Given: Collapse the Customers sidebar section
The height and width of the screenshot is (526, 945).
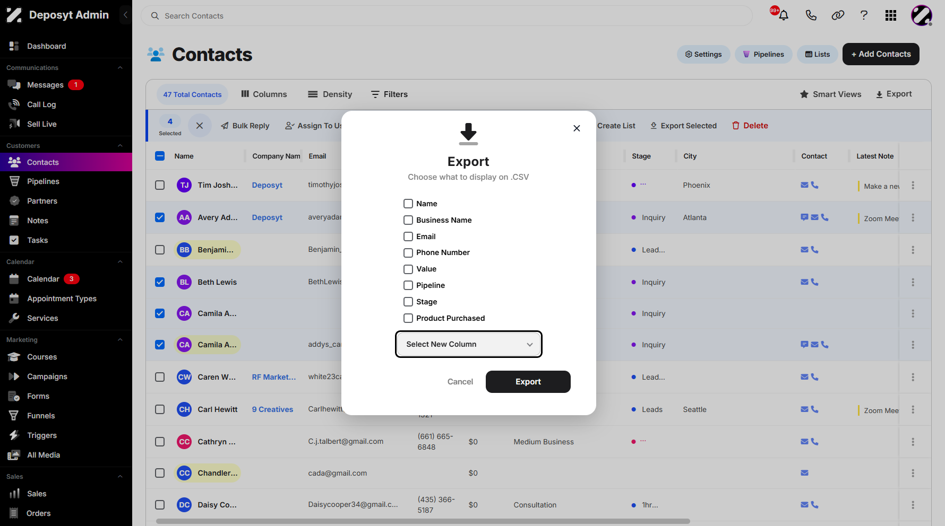Looking at the screenshot, I should [120, 146].
